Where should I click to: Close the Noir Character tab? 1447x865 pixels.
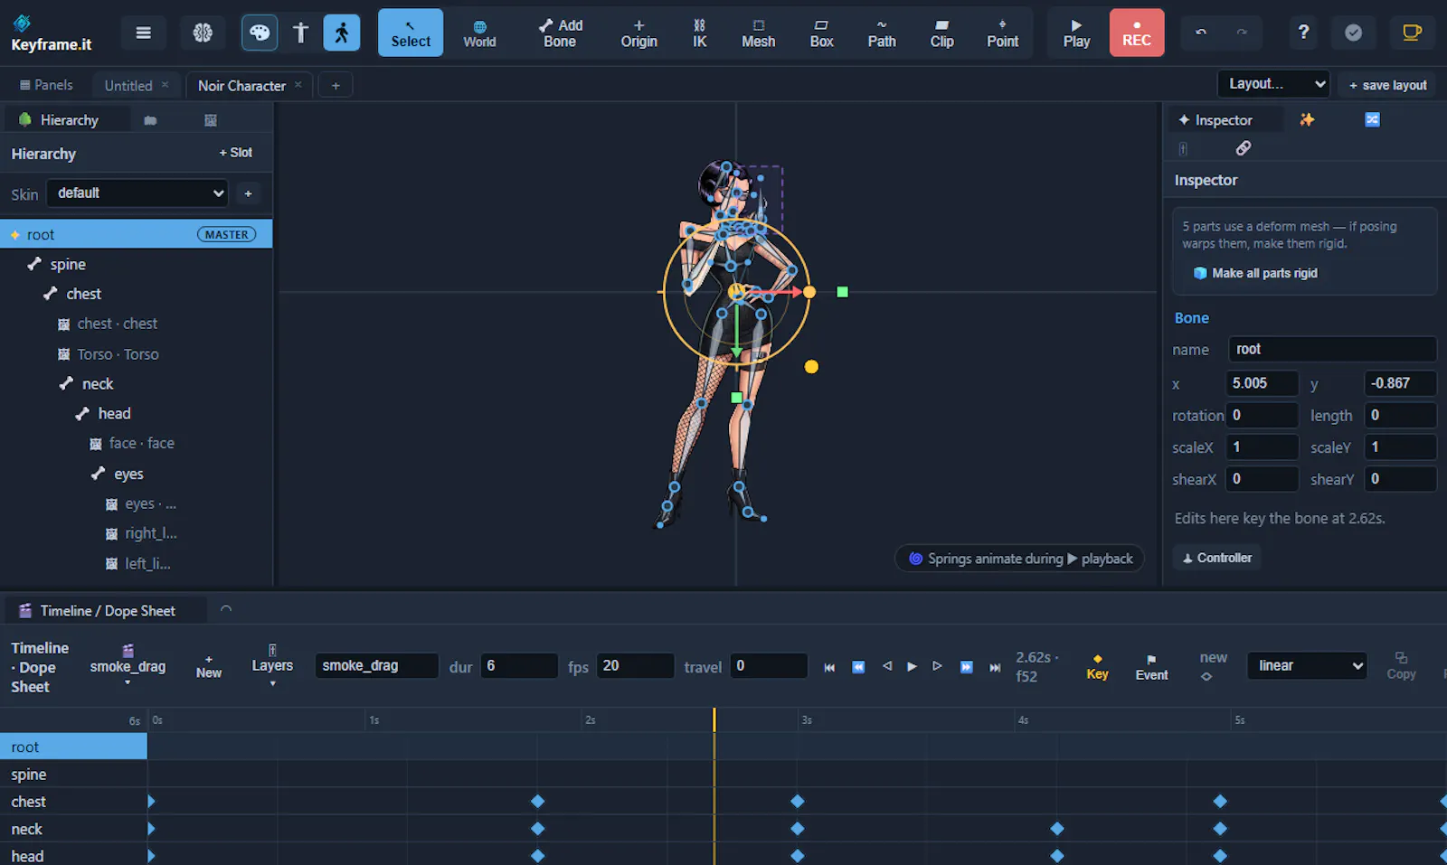[x=298, y=85]
